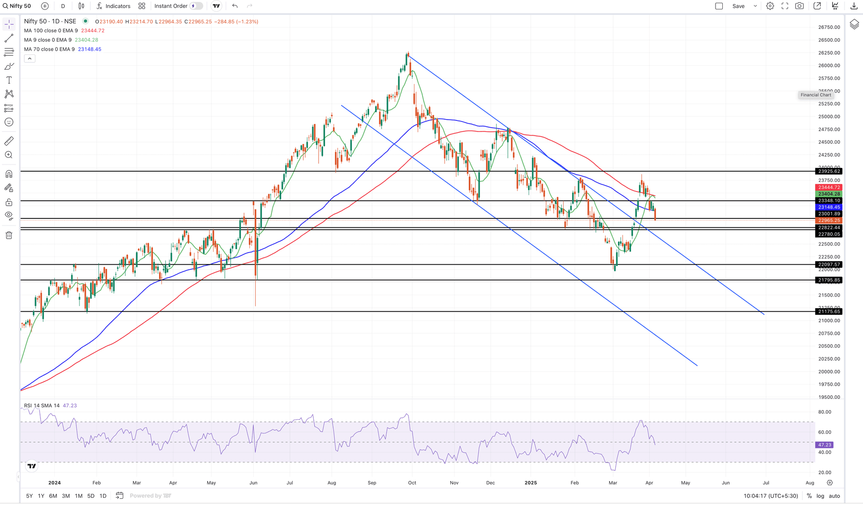
Task: Click the 22097.57 horizontal line price label
Action: click(829, 265)
